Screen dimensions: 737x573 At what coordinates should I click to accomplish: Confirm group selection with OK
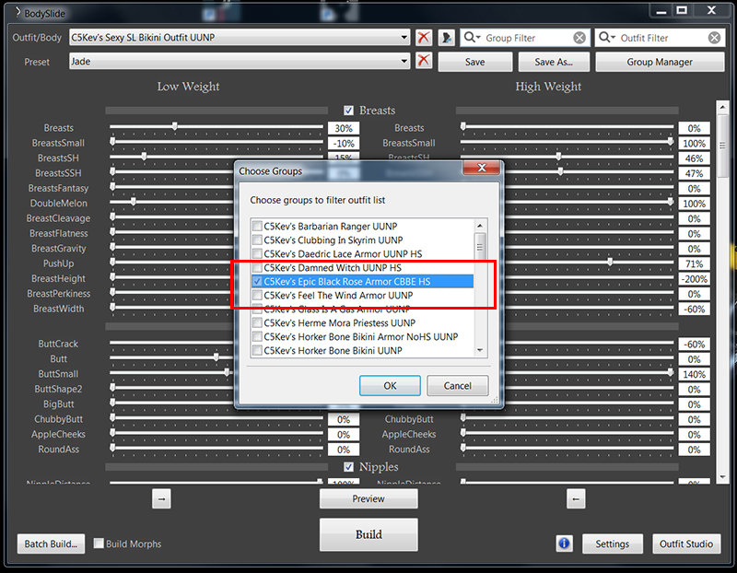pyautogui.click(x=390, y=386)
